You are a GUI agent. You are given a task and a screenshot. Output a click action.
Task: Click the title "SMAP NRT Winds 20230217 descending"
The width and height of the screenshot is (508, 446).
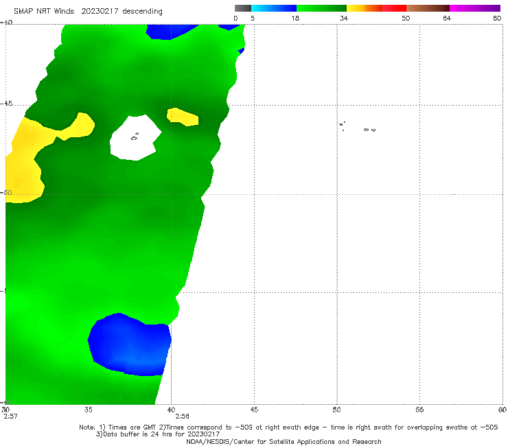(x=88, y=12)
